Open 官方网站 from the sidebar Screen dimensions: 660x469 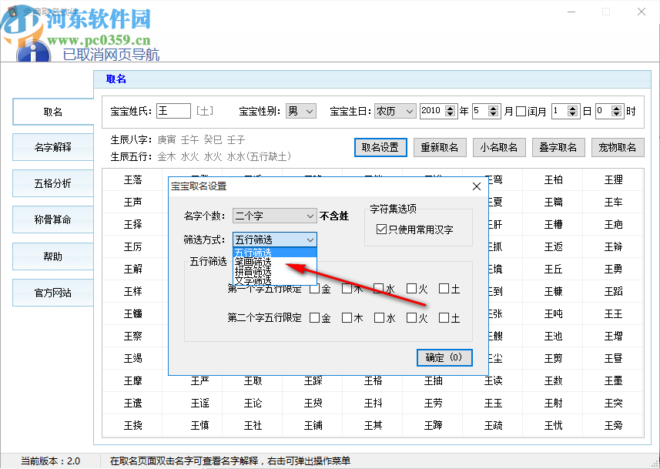pos(52,292)
